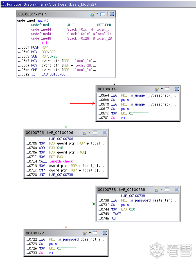Open full-window view icon of LAB_00100706 block
This screenshot has height=263, width=196.
[95, 132]
